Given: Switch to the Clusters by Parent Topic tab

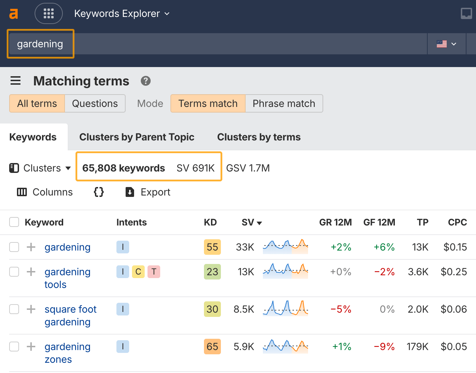Looking at the screenshot, I should [x=137, y=137].
